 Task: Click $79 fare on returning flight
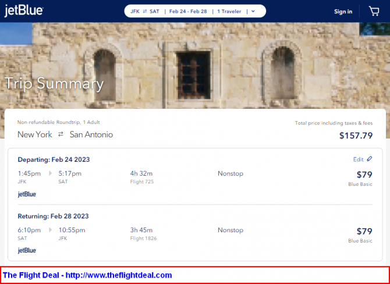pos(364,231)
